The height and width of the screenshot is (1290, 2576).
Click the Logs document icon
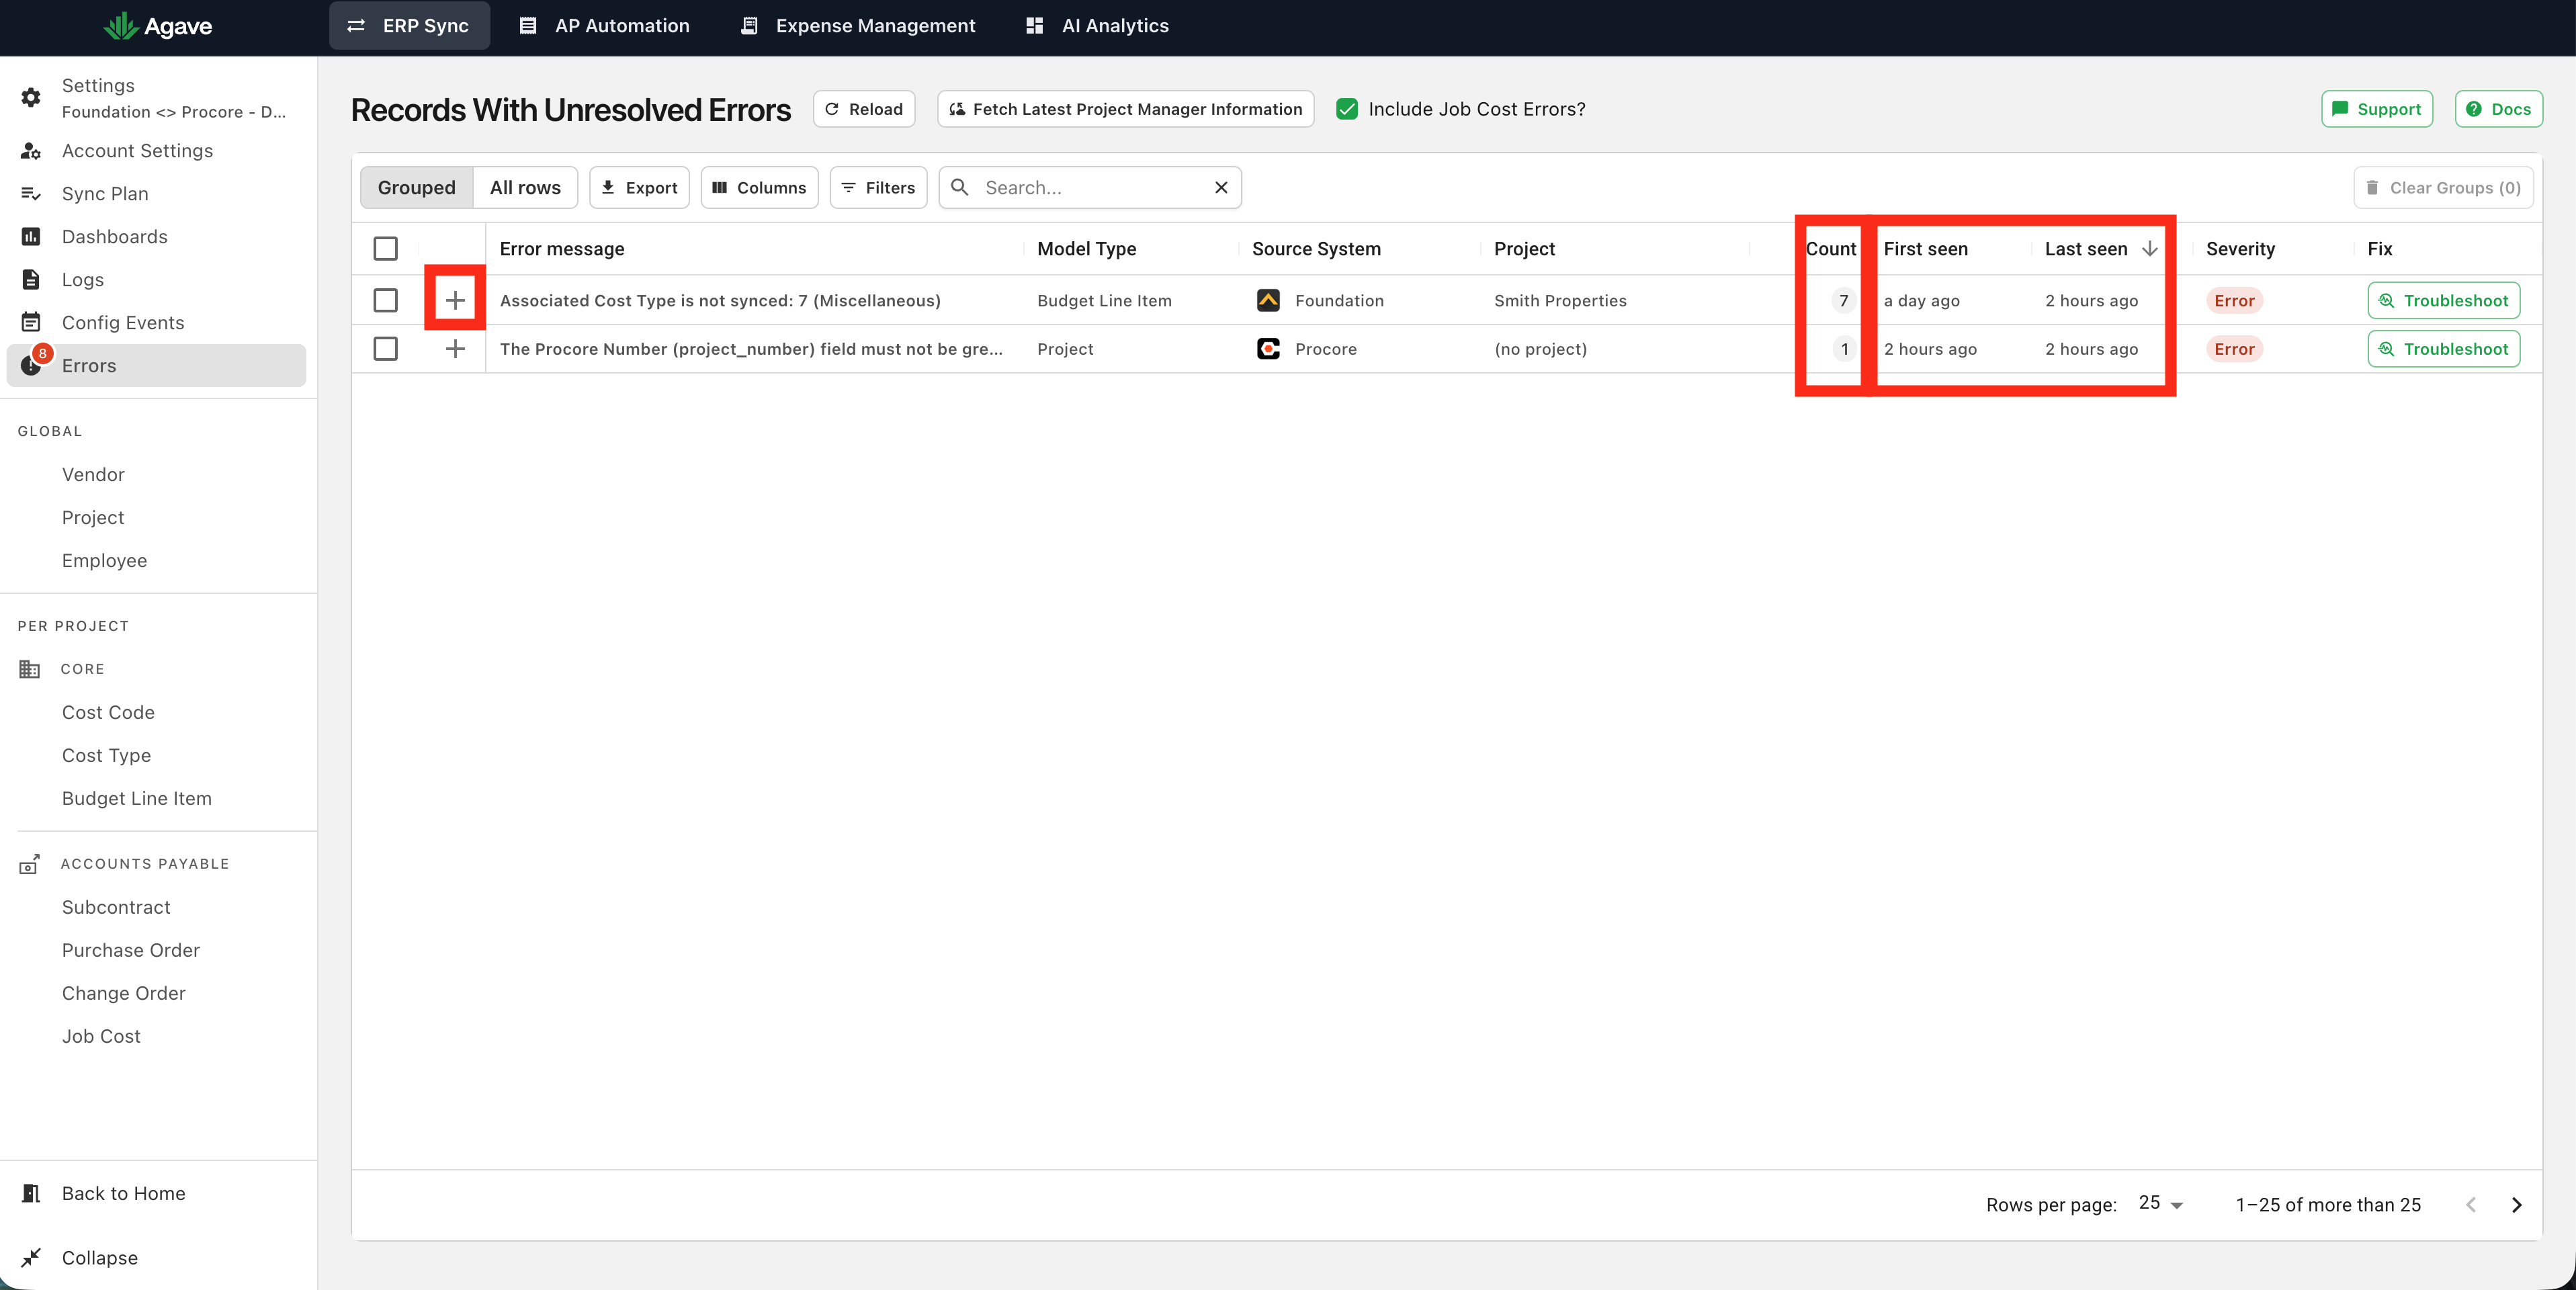(31, 280)
